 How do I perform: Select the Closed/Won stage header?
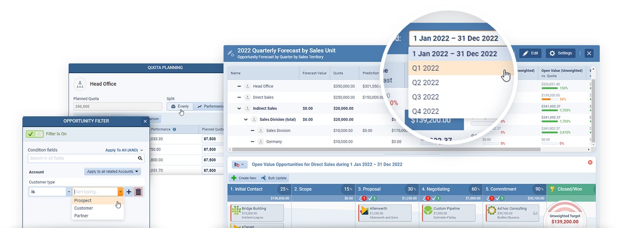(571, 189)
